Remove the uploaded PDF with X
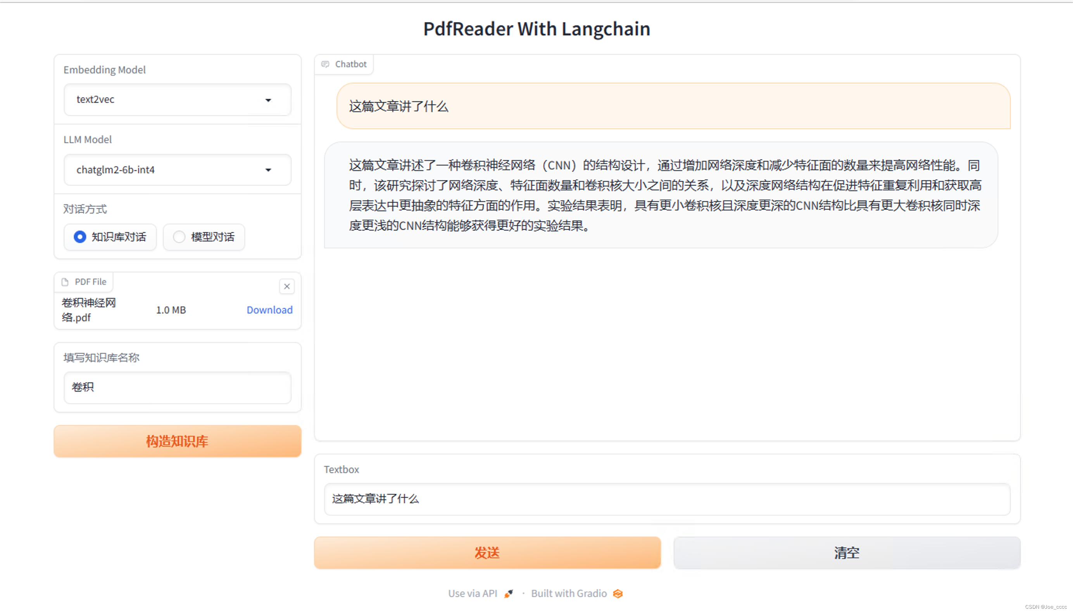This screenshot has width=1073, height=613. pyautogui.click(x=287, y=286)
